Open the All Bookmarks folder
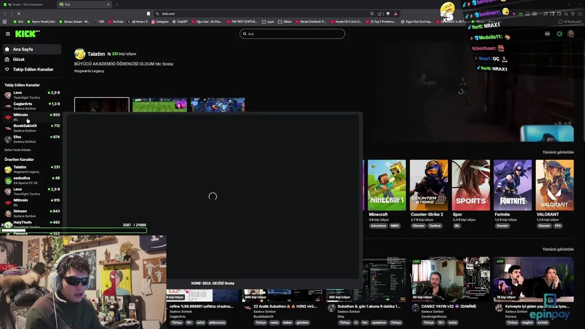The height and width of the screenshot is (329, 585). [x=570, y=21]
